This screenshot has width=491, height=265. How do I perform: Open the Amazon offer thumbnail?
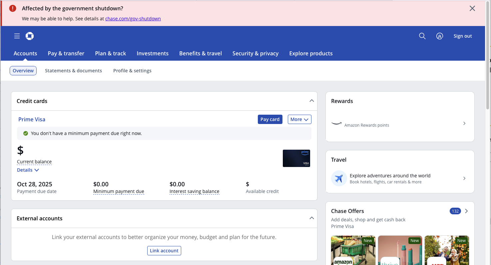tap(353, 250)
